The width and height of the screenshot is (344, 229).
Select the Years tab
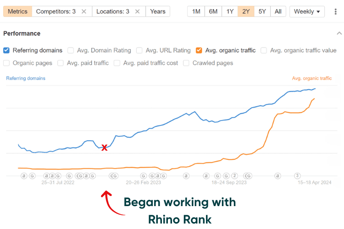coord(158,11)
